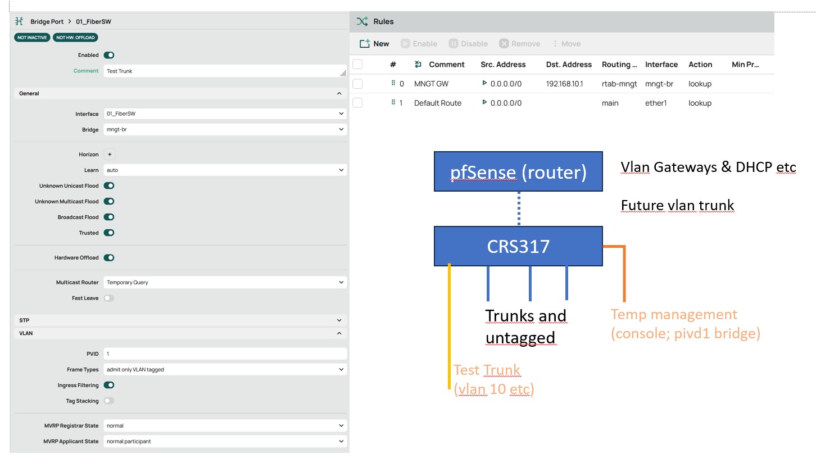
Task: Click the Default Route comment cell
Action: [438, 103]
